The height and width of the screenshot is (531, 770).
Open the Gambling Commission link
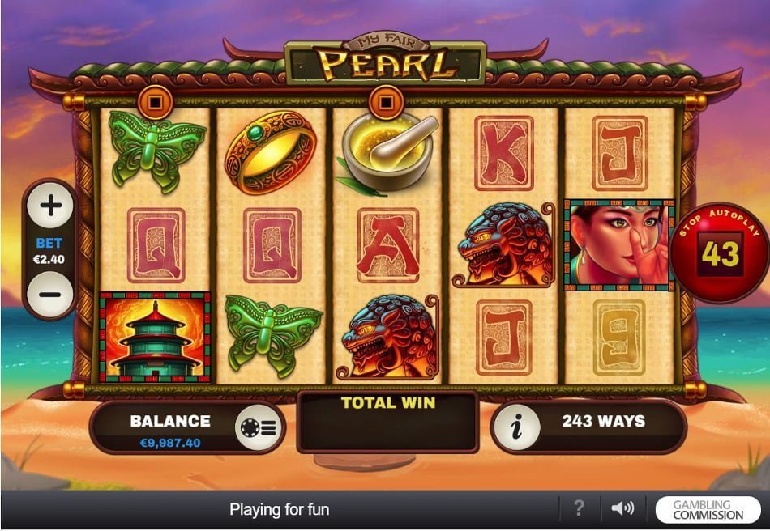(708, 510)
